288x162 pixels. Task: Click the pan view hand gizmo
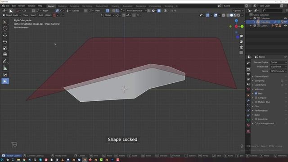pyautogui.click(x=241, y=42)
